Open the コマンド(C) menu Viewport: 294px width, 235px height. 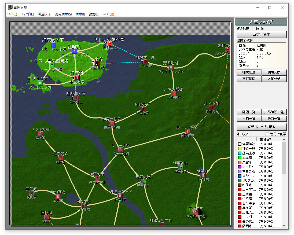pos(27,14)
